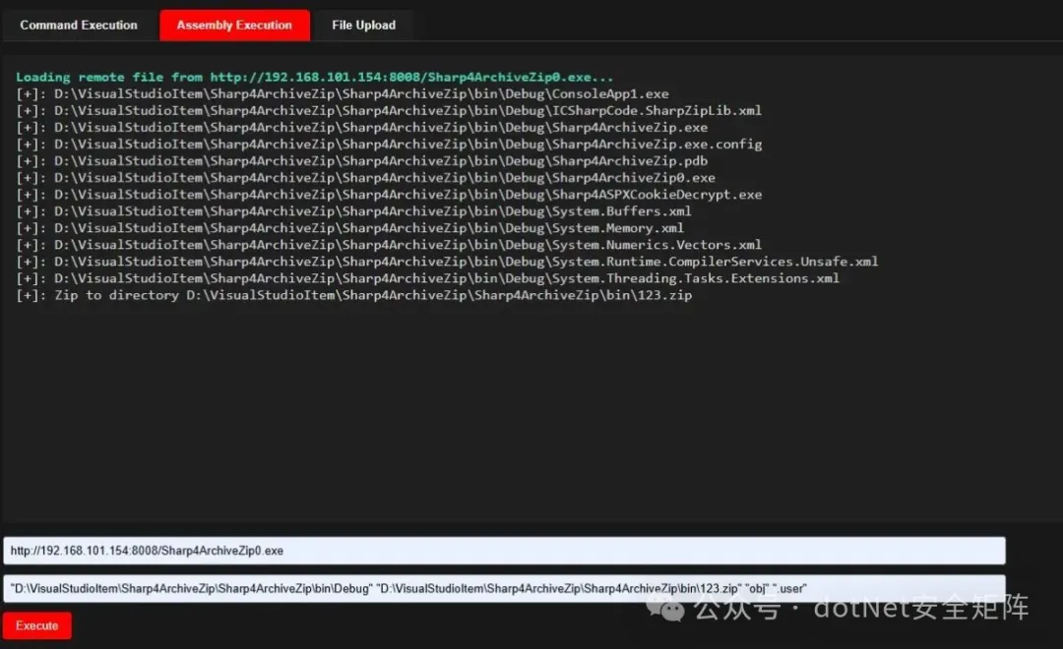1063x649 pixels.
Task: Select the ConsoleApp1.exe output line
Action: 343,94
